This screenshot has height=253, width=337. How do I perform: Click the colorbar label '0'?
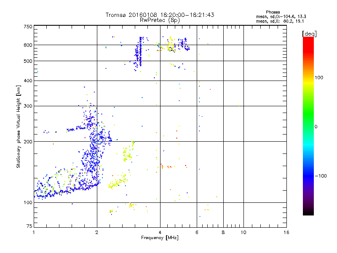(316, 126)
